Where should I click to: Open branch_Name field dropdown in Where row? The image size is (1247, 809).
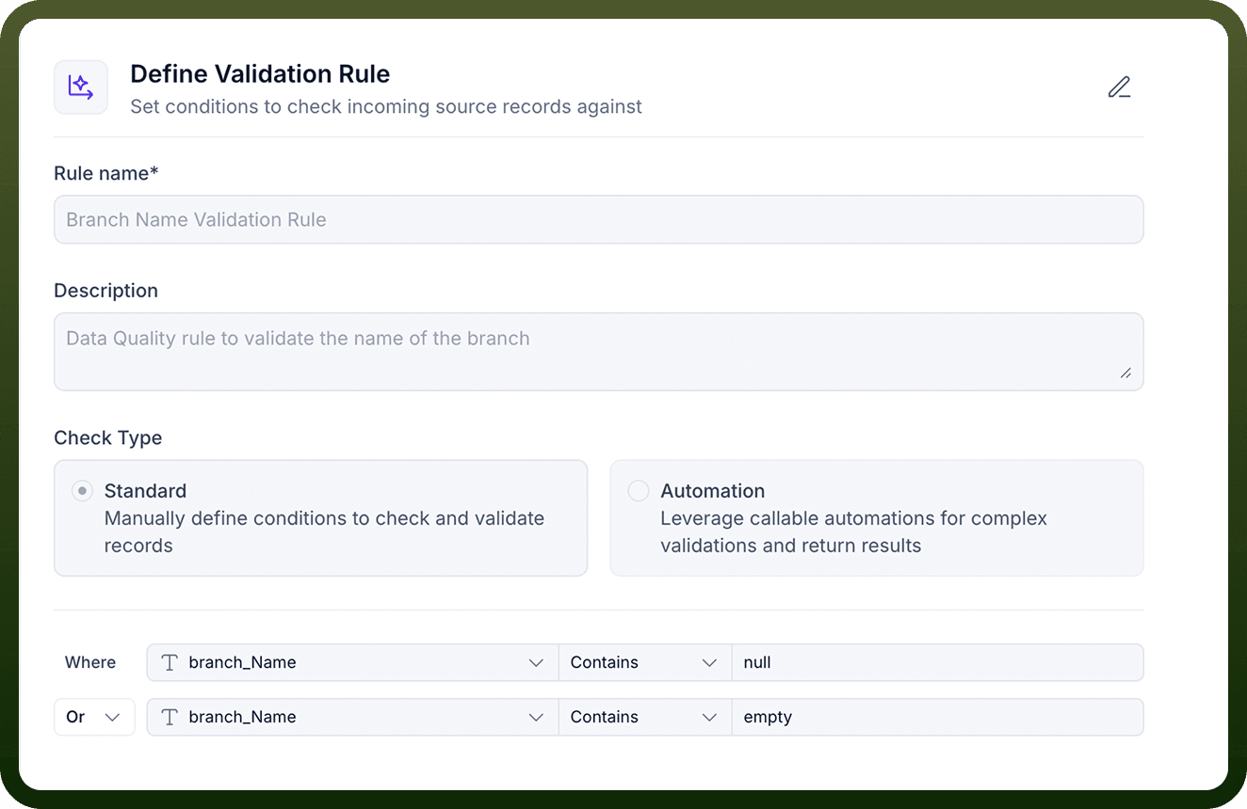[353, 662]
